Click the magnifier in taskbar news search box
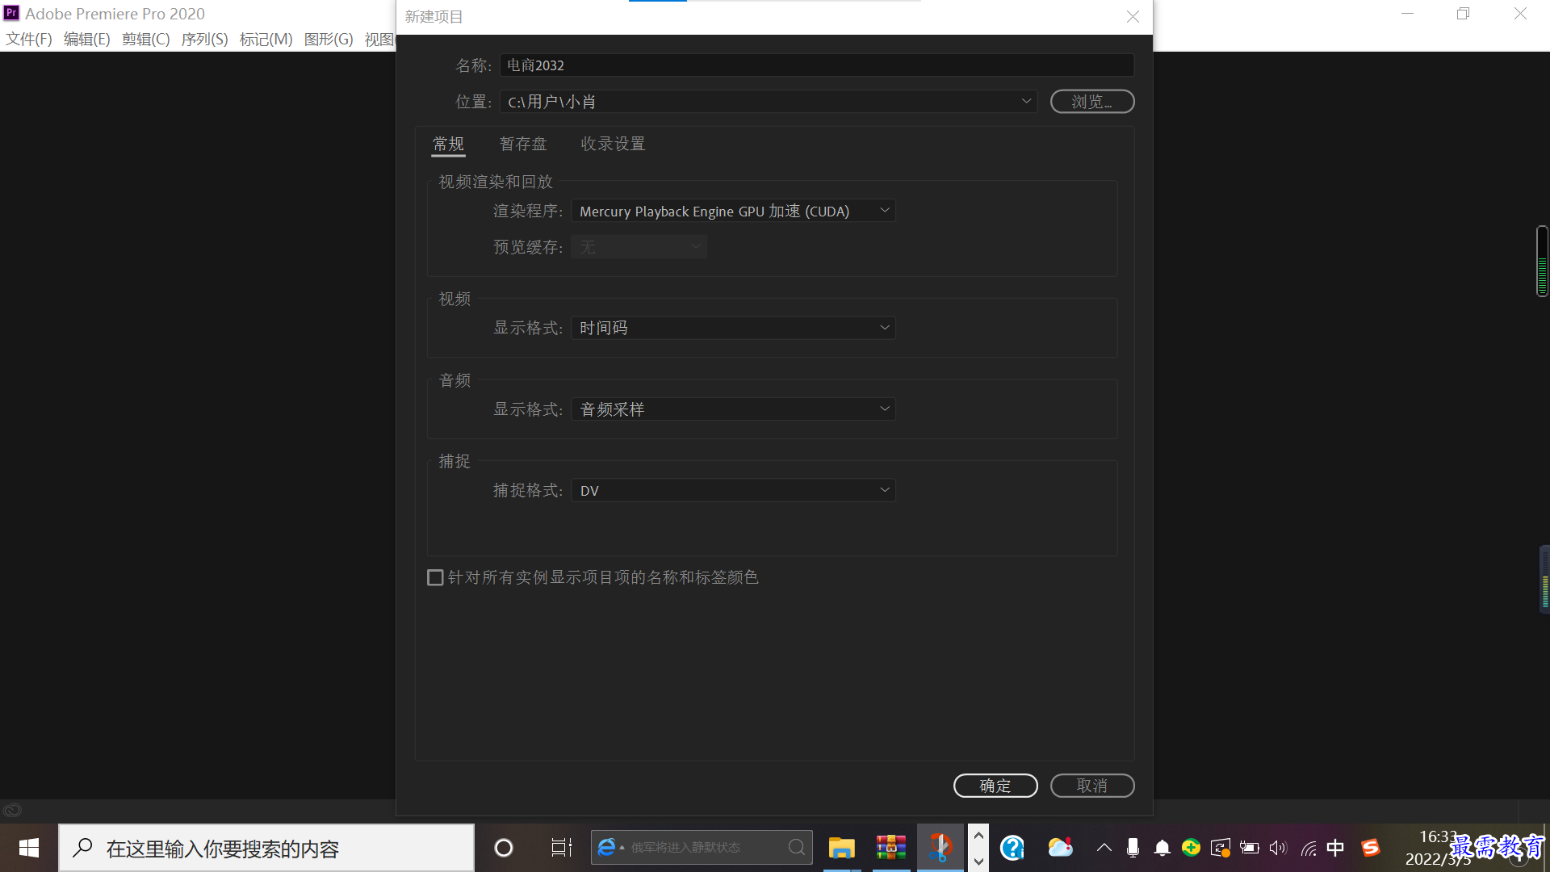Screen dimensions: 1550x872 797,847
